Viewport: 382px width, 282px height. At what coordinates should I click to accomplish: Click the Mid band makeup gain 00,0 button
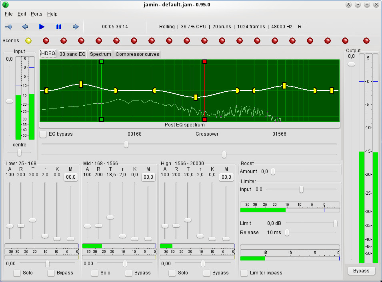(148, 177)
